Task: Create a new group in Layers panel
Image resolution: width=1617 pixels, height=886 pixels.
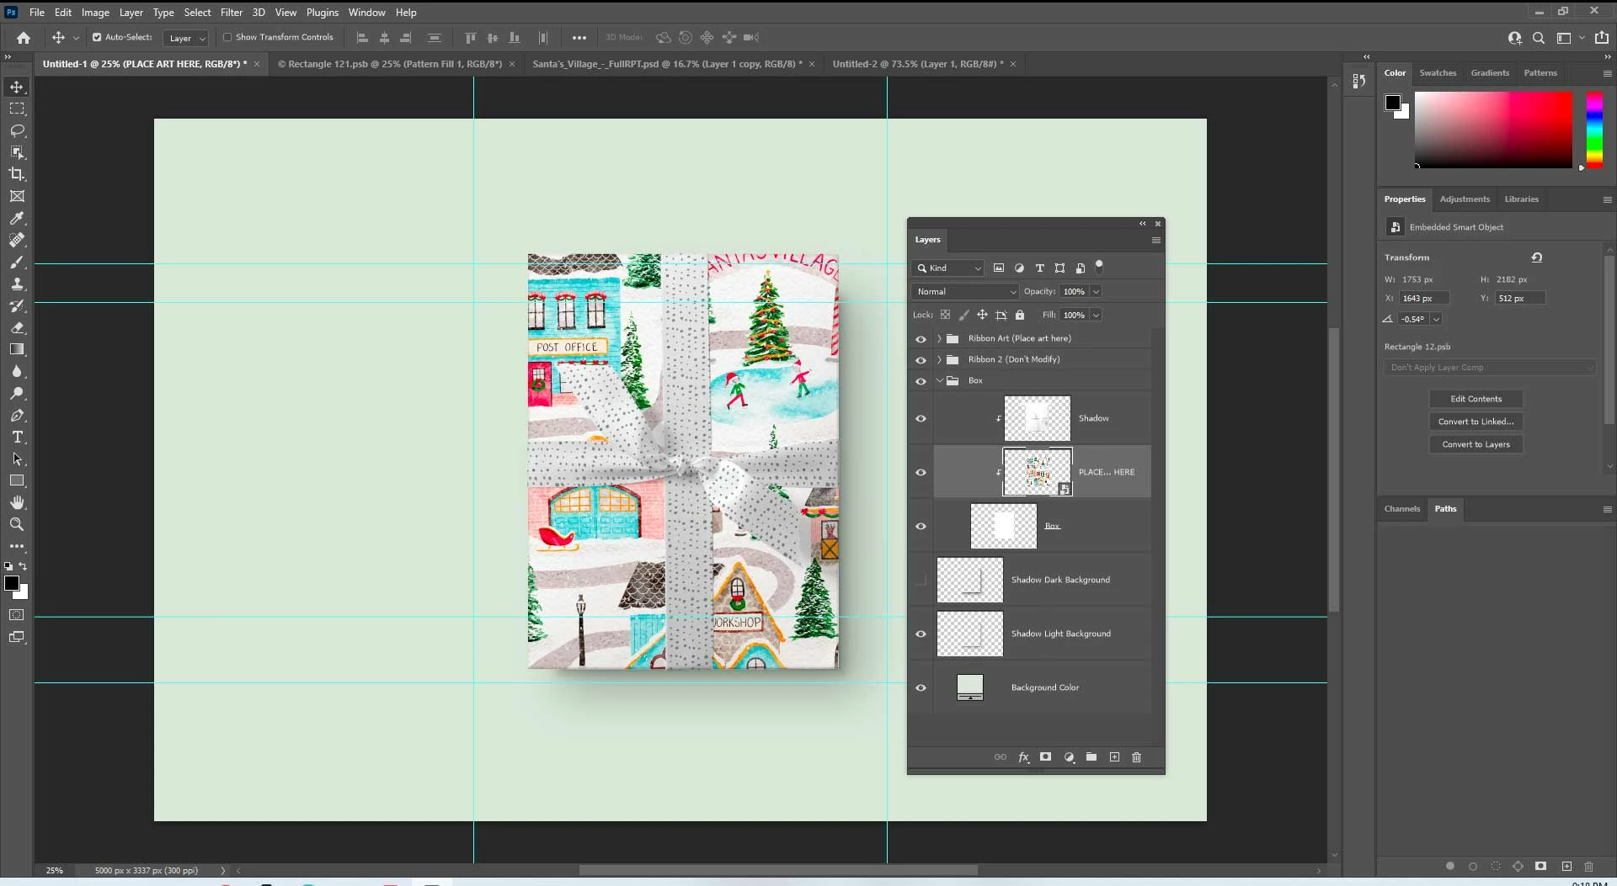Action: click(1091, 757)
